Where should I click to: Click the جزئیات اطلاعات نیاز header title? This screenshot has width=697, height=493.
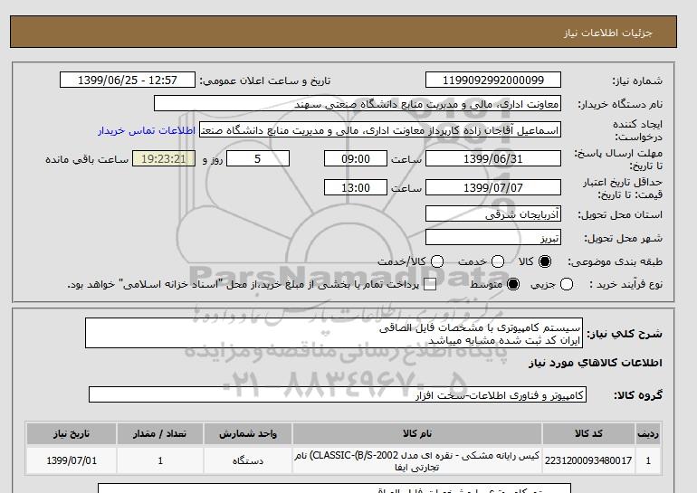(607, 33)
